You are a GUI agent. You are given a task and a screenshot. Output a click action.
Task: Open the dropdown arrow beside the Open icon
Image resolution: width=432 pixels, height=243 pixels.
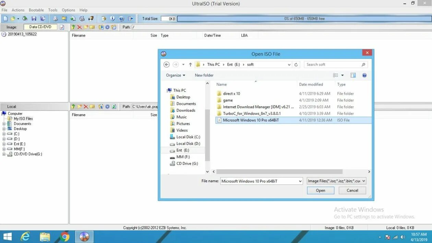(18, 19)
